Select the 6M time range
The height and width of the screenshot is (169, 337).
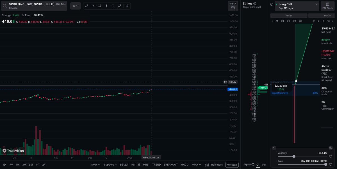tap(31, 165)
